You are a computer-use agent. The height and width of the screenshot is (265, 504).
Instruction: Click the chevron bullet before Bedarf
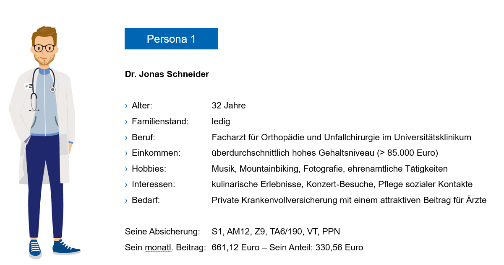pyautogui.click(x=126, y=201)
